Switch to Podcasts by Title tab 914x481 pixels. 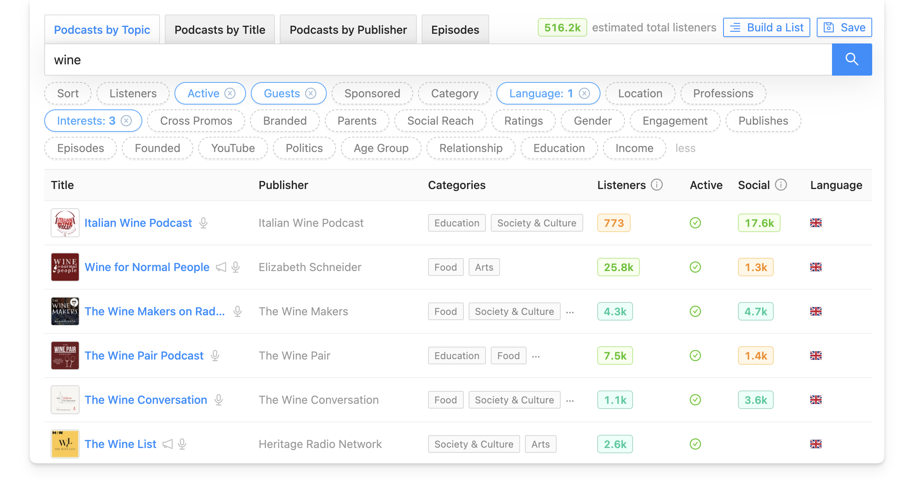tap(220, 30)
